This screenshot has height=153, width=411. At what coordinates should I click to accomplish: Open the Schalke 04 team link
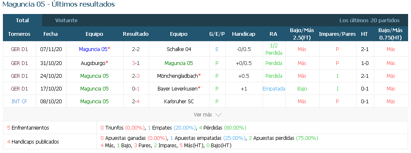(x=179, y=49)
